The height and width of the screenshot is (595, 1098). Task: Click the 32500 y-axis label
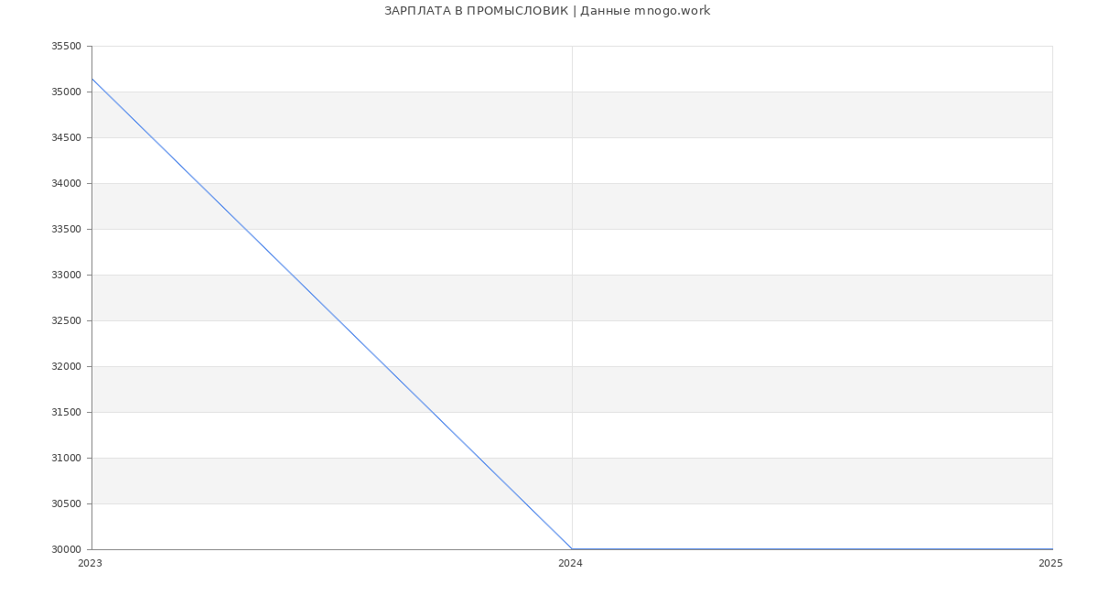click(x=66, y=321)
